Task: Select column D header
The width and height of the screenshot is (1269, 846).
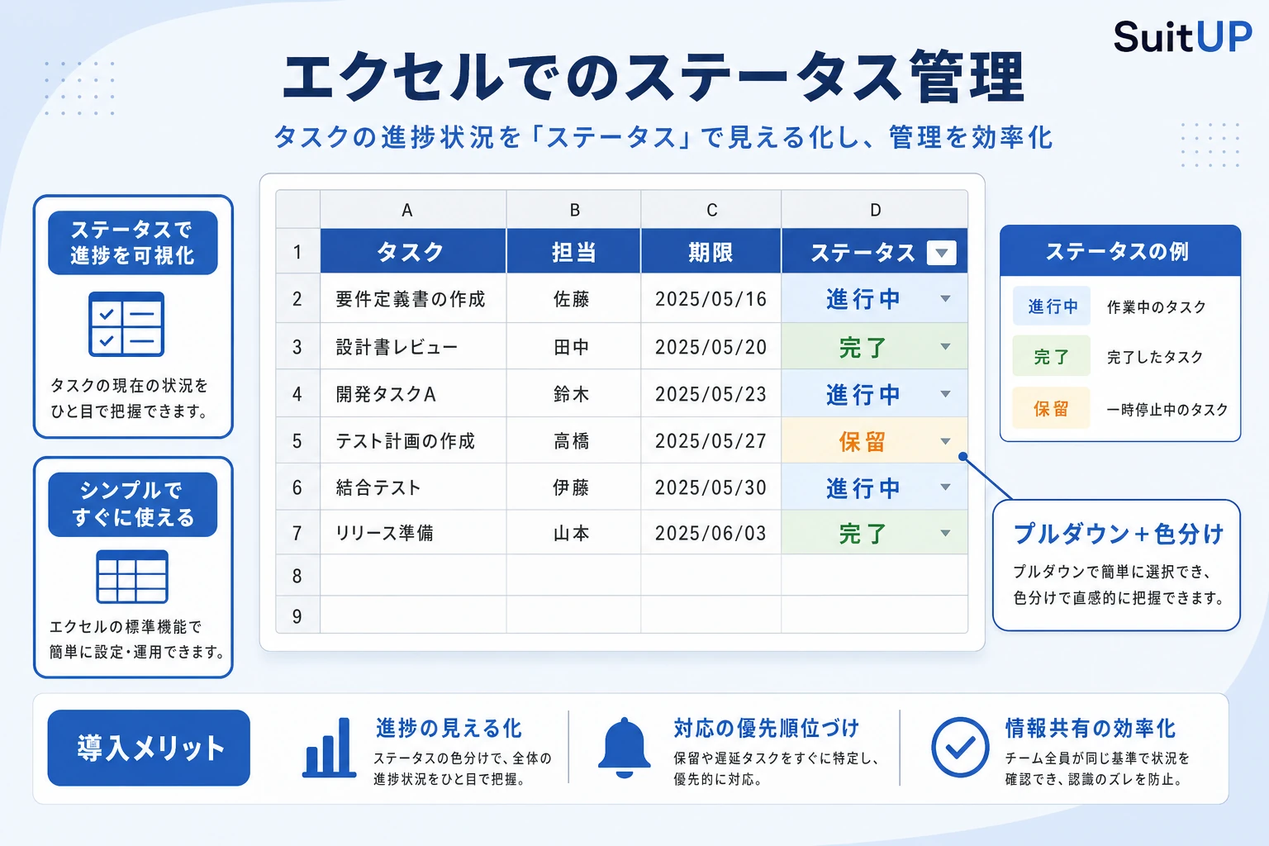Action: click(875, 210)
